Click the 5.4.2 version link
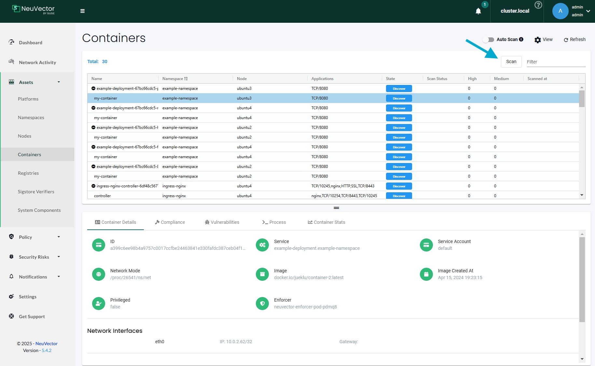This screenshot has height=366, width=595. pos(47,350)
